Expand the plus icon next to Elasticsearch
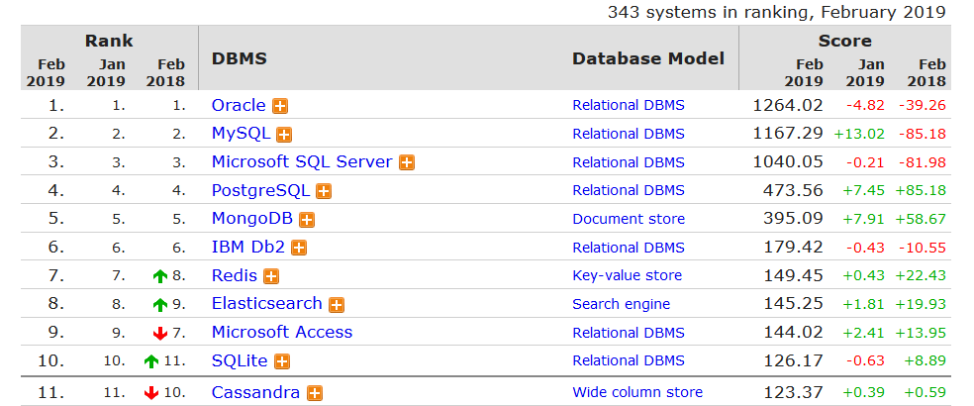Screen dimensions: 974x406 coord(337,305)
